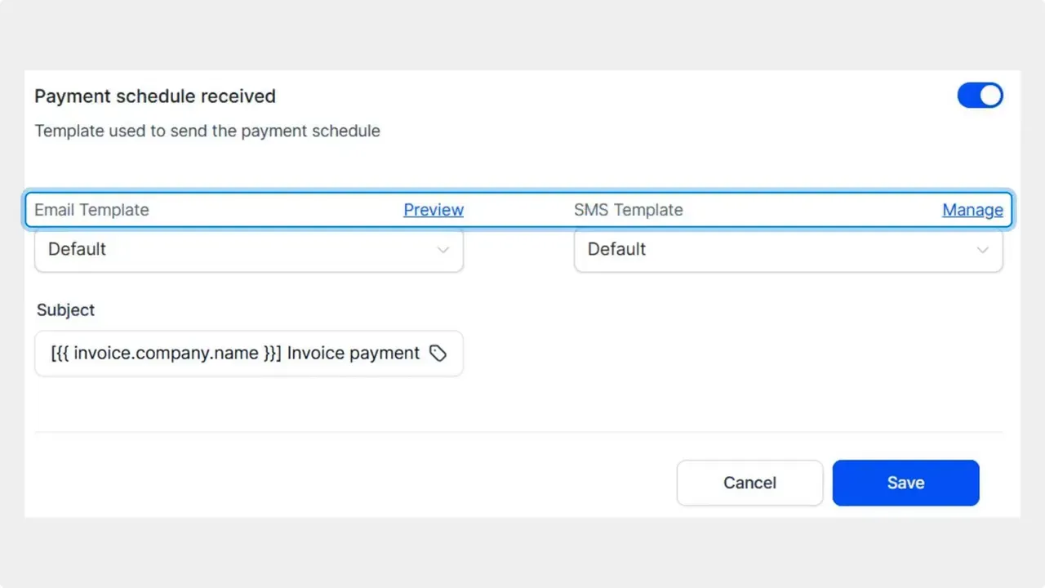Open Manage for SMS templates
Viewport: 1045px width, 588px height.
[x=972, y=210]
